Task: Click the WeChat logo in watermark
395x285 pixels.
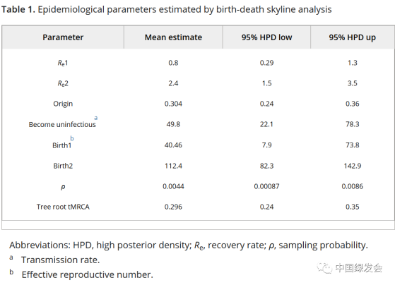Action: coord(324,268)
